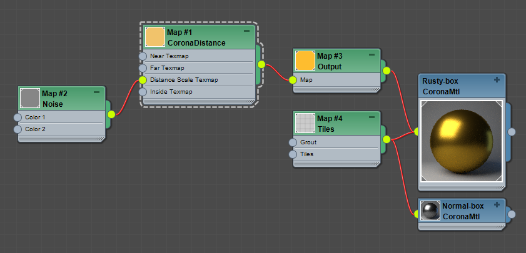Image resolution: width=526 pixels, height=253 pixels.
Task: Click the Rusty-box gold sphere preview
Action: (462, 141)
